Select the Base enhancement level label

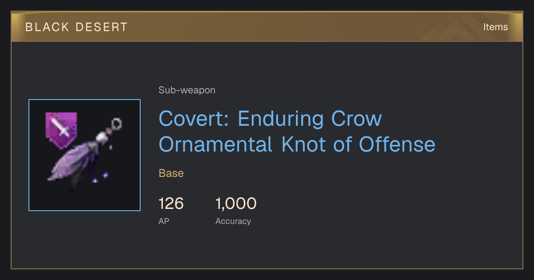point(171,173)
